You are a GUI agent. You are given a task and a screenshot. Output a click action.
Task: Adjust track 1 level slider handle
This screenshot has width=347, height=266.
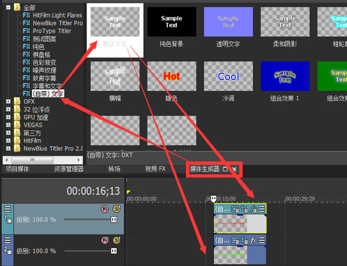point(114,220)
